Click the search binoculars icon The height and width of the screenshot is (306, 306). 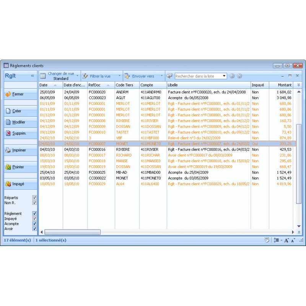[169, 76]
